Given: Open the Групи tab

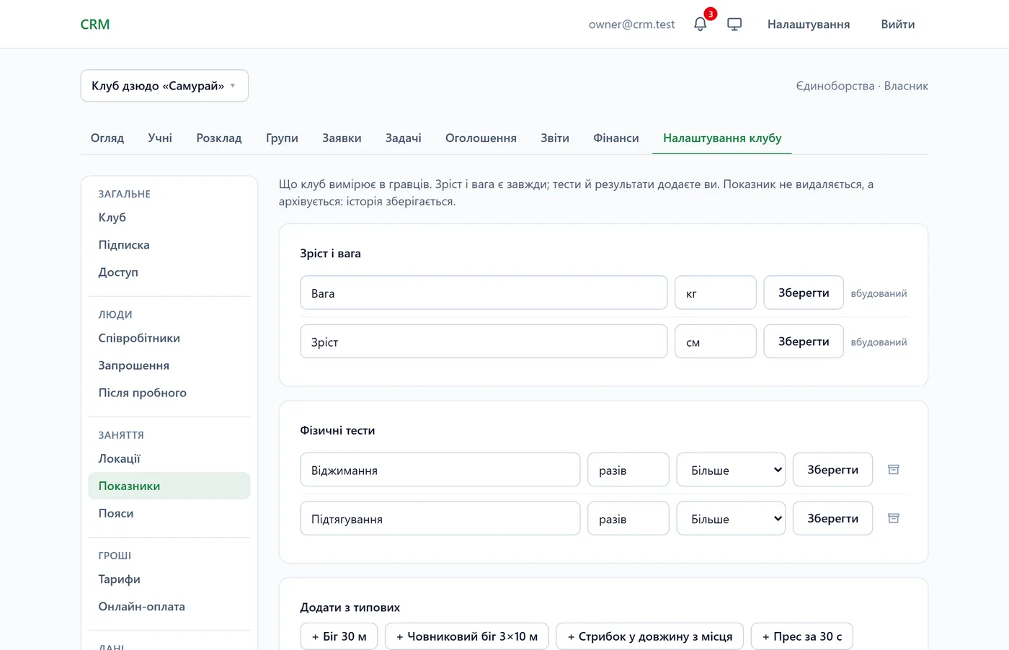Looking at the screenshot, I should pyautogui.click(x=282, y=138).
